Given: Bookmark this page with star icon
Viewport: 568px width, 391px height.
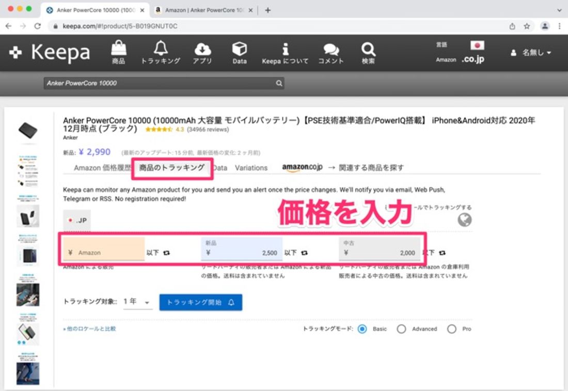Looking at the screenshot, I should tap(527, 26).
